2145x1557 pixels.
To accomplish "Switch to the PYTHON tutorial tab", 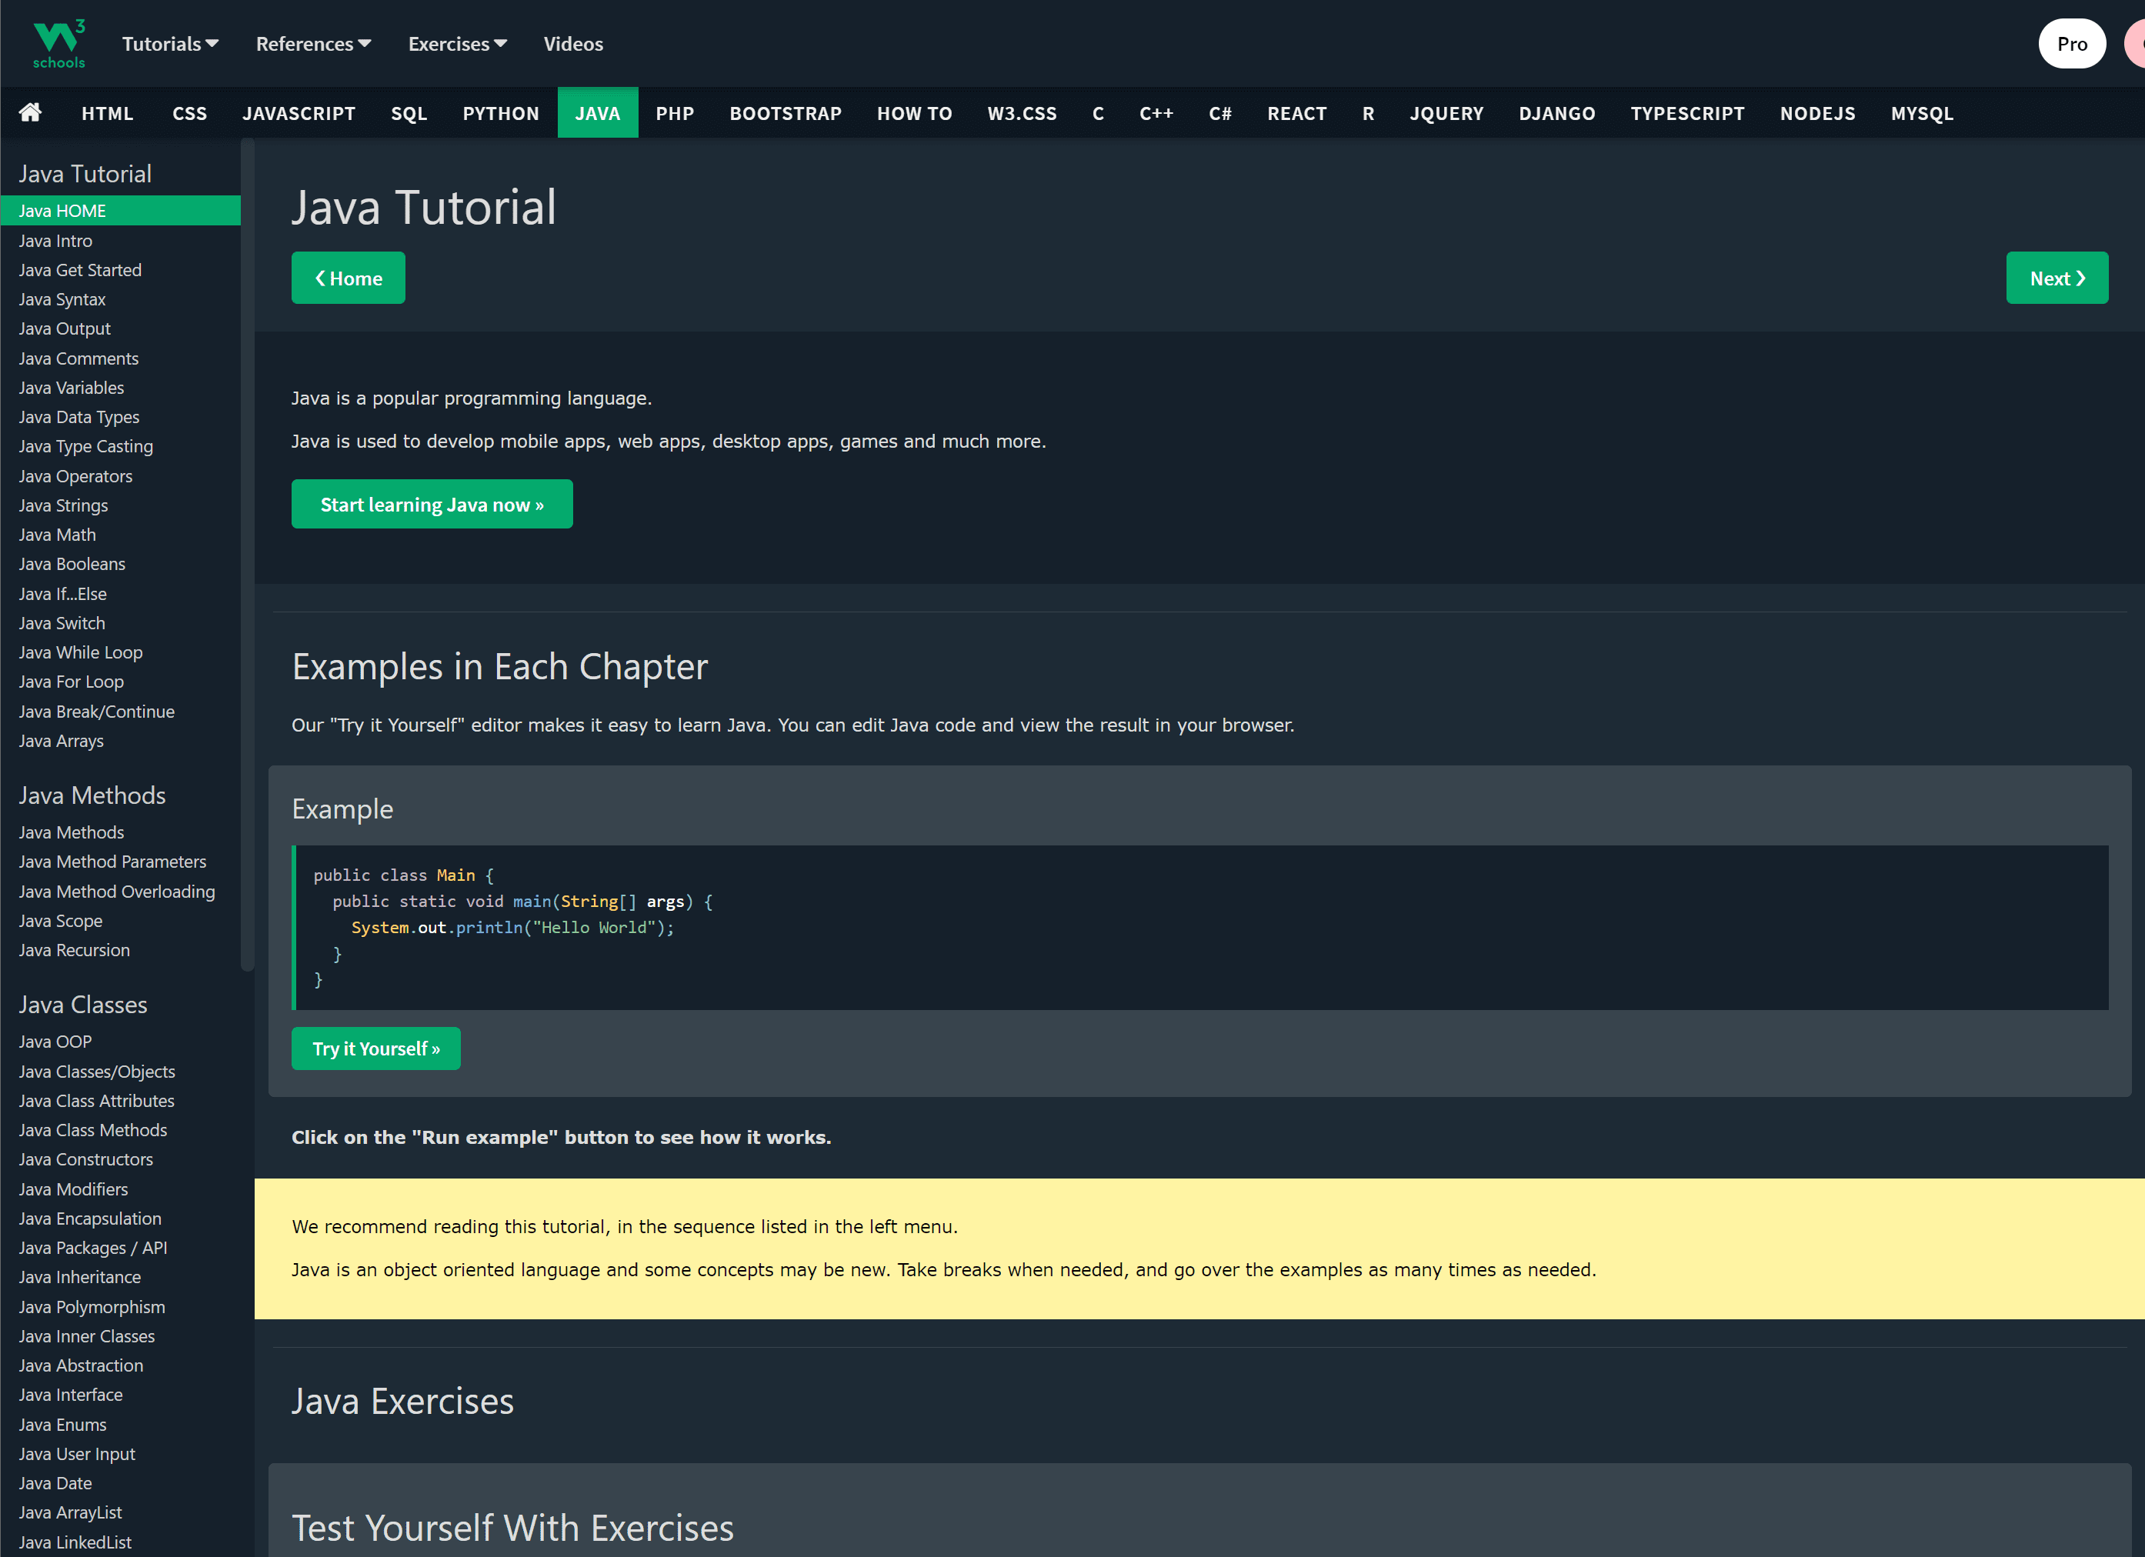I will tap(500, 112).
